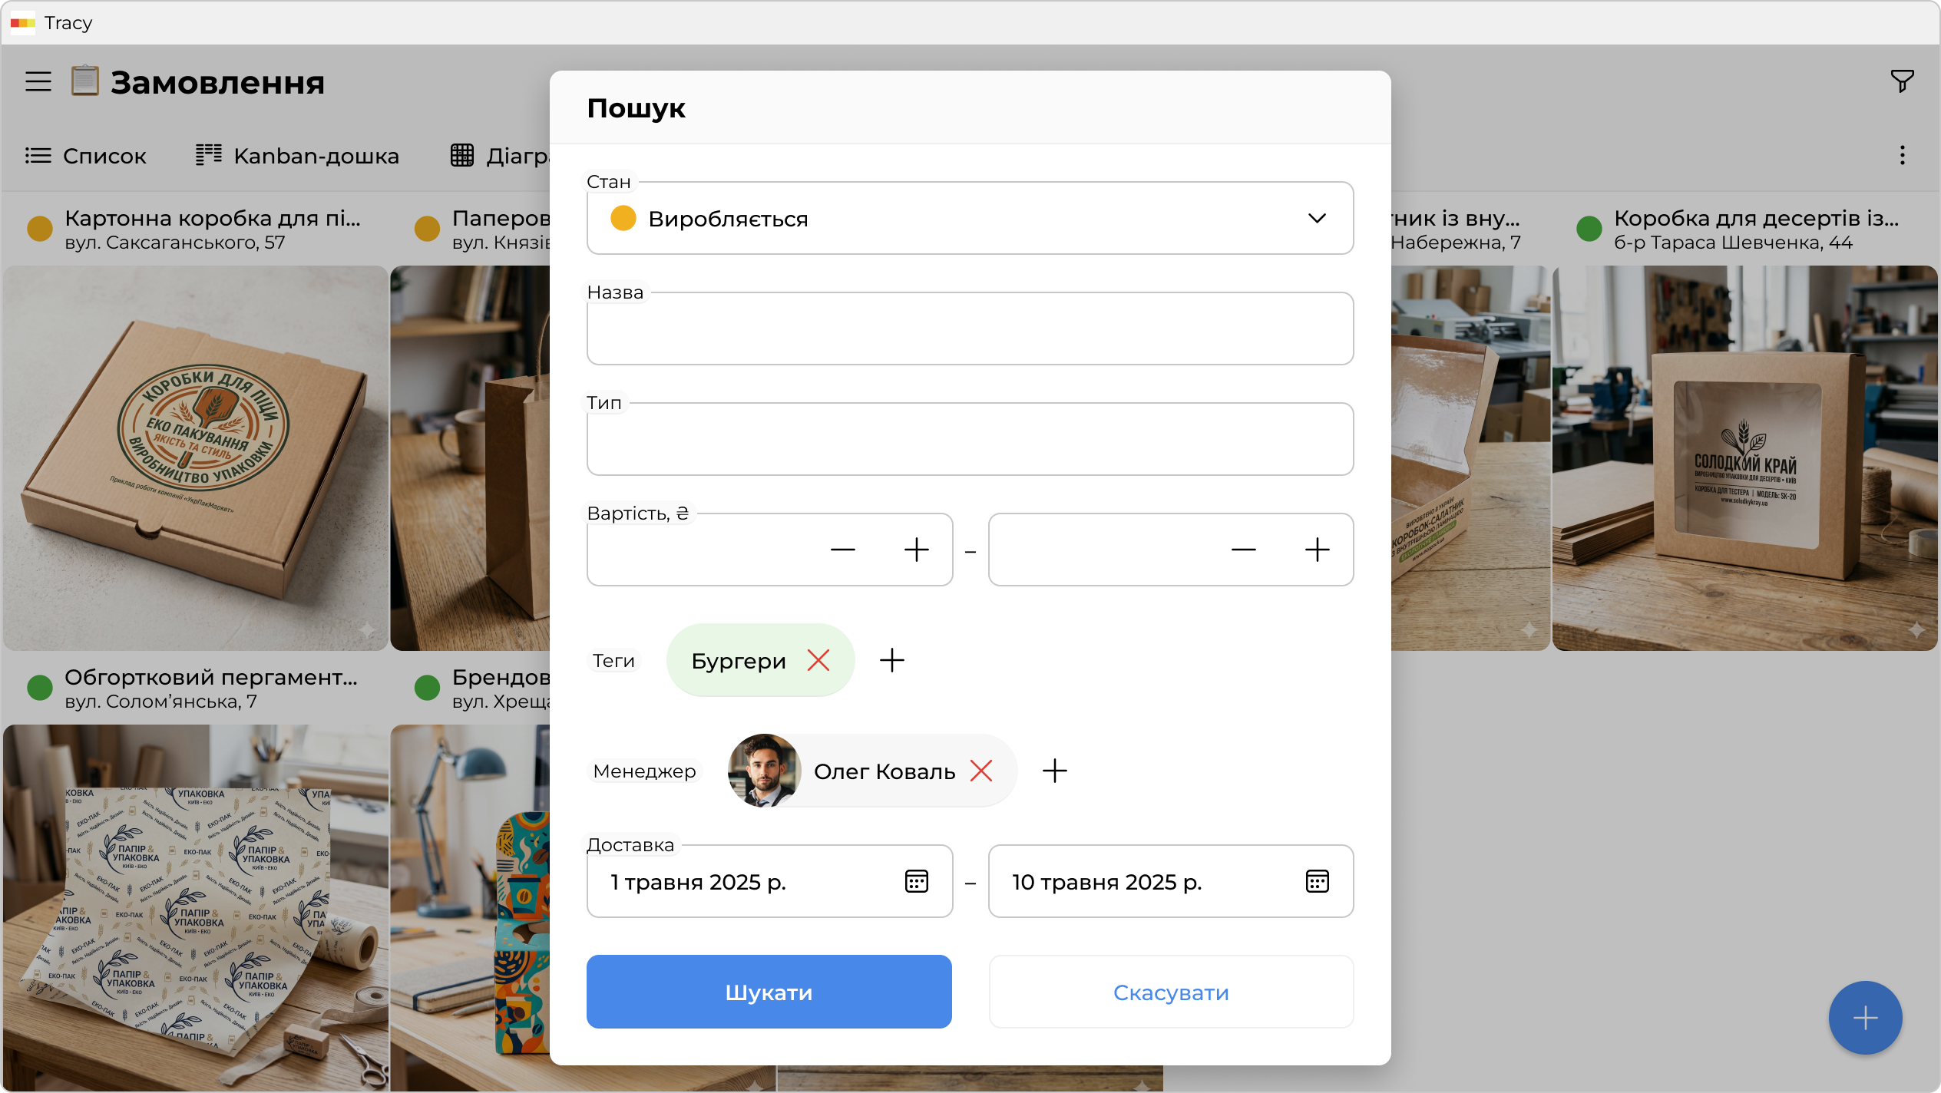Open the pizza box order thumbnail

tap(196, 458)
